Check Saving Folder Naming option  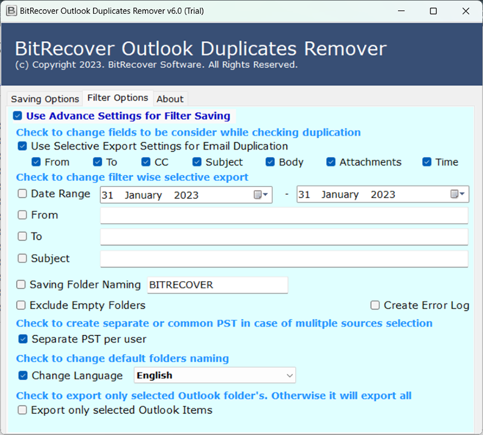coord(21,284)
